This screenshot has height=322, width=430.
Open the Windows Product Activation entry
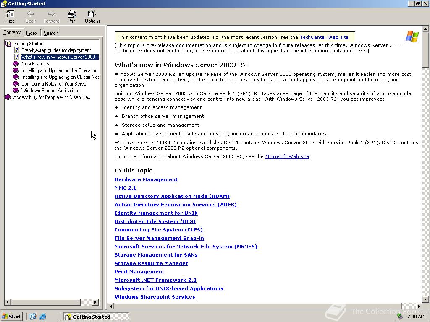click(x=50, y=91)
